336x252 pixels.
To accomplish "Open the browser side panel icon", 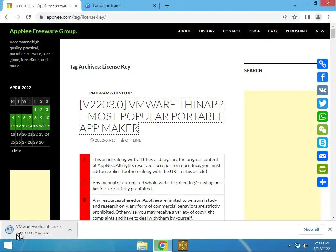I will (x=308, y=17).
